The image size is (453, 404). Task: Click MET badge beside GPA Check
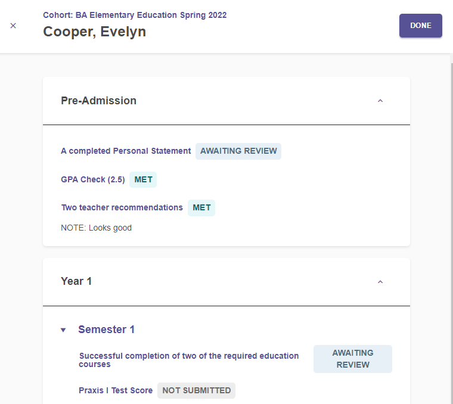click(x=143, y=179)
